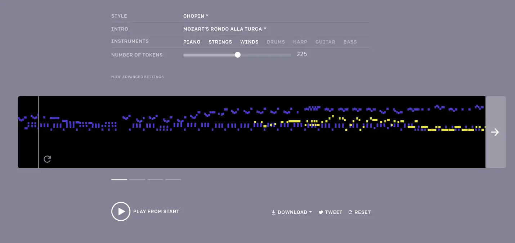
Task: Click the reset circular arrow icon
Action: click(x=350, y=212)
